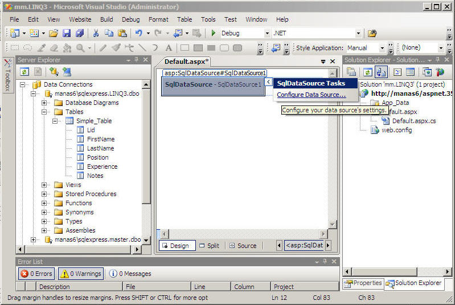
Task: Toggle the 0 Messages filter button
Action: [130, 274]
